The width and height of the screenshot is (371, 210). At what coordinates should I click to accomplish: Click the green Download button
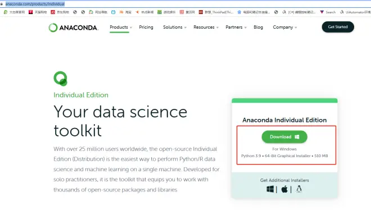click(x=284, y=137)
